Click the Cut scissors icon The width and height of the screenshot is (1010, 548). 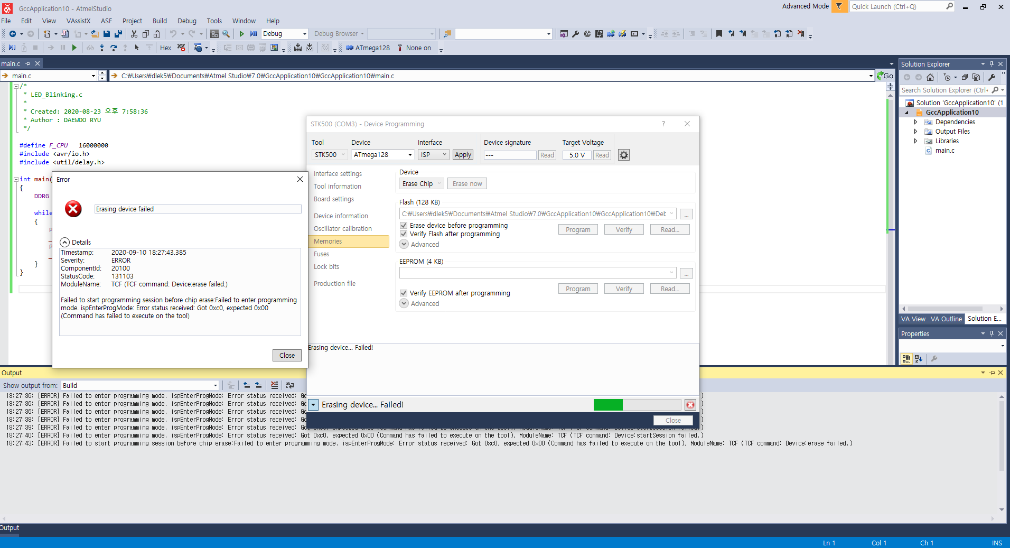(134, 34)
